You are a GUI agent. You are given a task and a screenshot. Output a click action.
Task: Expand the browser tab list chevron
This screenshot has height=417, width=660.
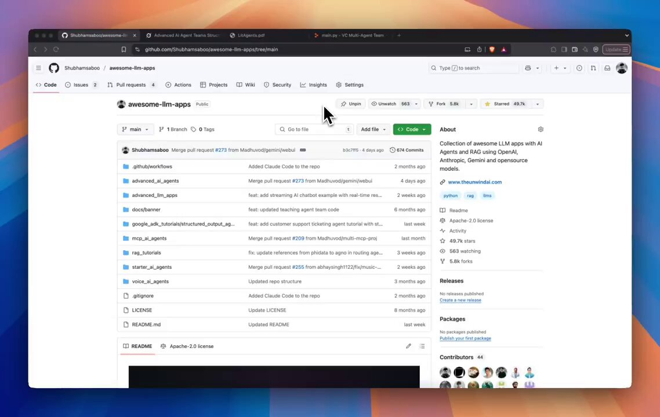(627, 35)
